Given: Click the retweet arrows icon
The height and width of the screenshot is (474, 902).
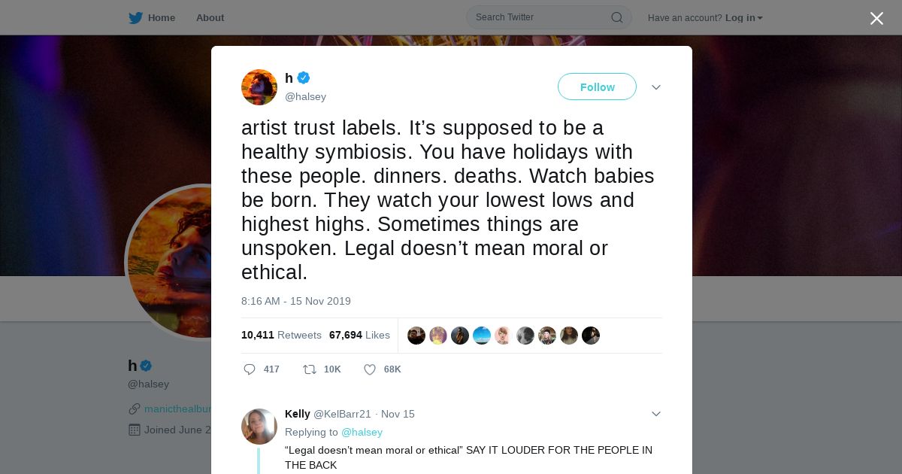Looking at the screenshot, I should 309,369.
